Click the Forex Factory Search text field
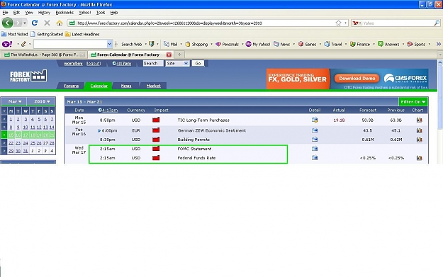 click(x=153, y=64)
